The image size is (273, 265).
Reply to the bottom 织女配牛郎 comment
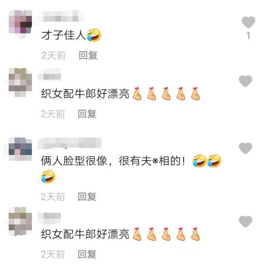click(x=87, y=254)
